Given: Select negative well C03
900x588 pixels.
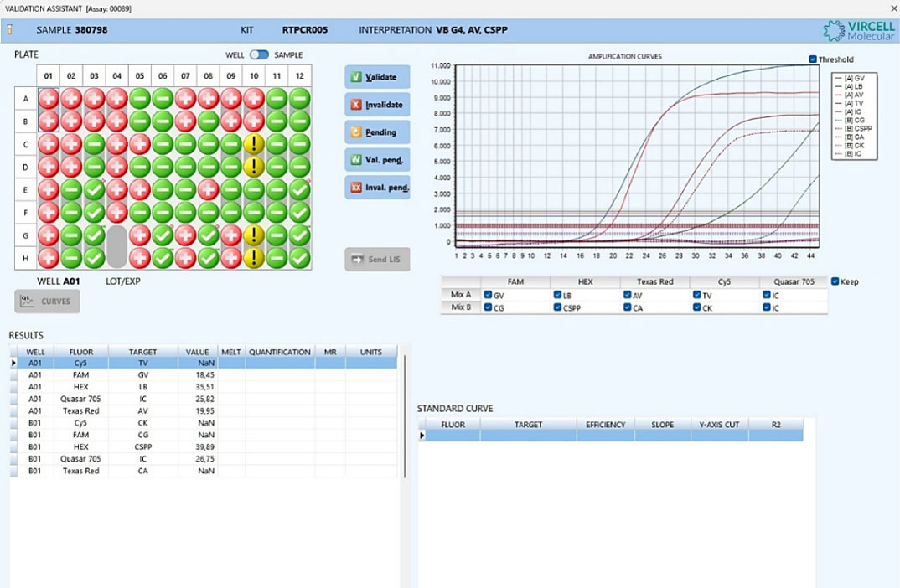Looking at the screenshot, I should tap(94, 144).
